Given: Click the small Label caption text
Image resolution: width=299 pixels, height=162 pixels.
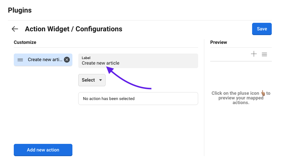Looking at the screenshot, I should (x=86, y=58).
